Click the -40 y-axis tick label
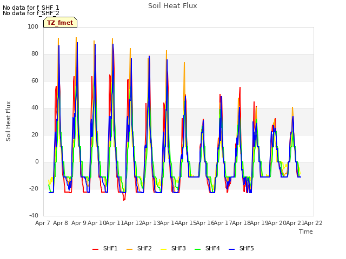 tap(34, 215)
